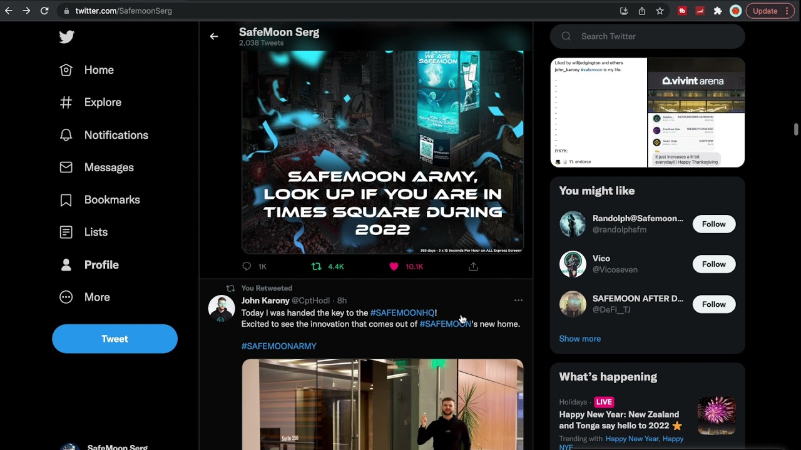Follow Randolph@Safemoon account
The height and width of the screenshot is (450, 801).
(714, 224)
